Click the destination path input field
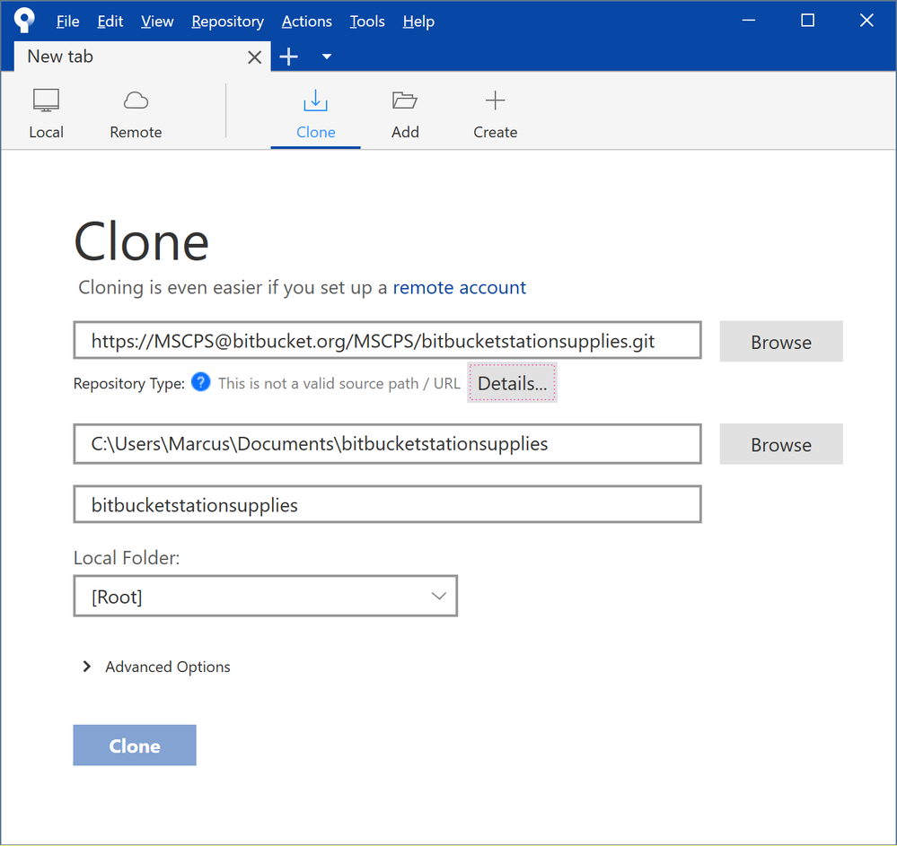The image size is (897, 846). [x=387, y=443]
